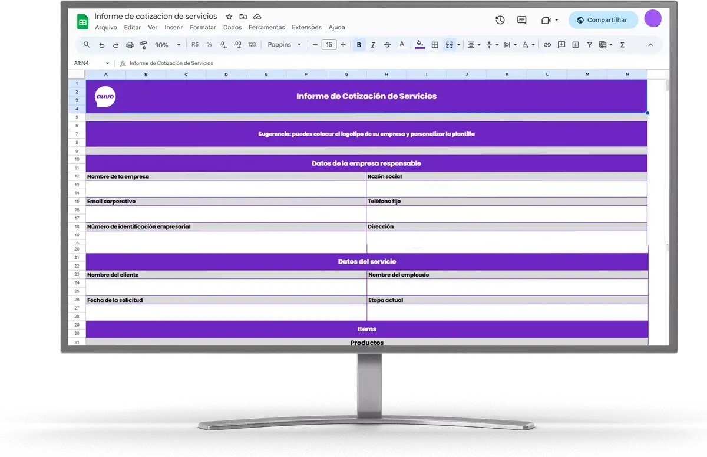Click the search menus magnifier icon
This screenshot has width=707, height=457.
click(x=87, y=45)
